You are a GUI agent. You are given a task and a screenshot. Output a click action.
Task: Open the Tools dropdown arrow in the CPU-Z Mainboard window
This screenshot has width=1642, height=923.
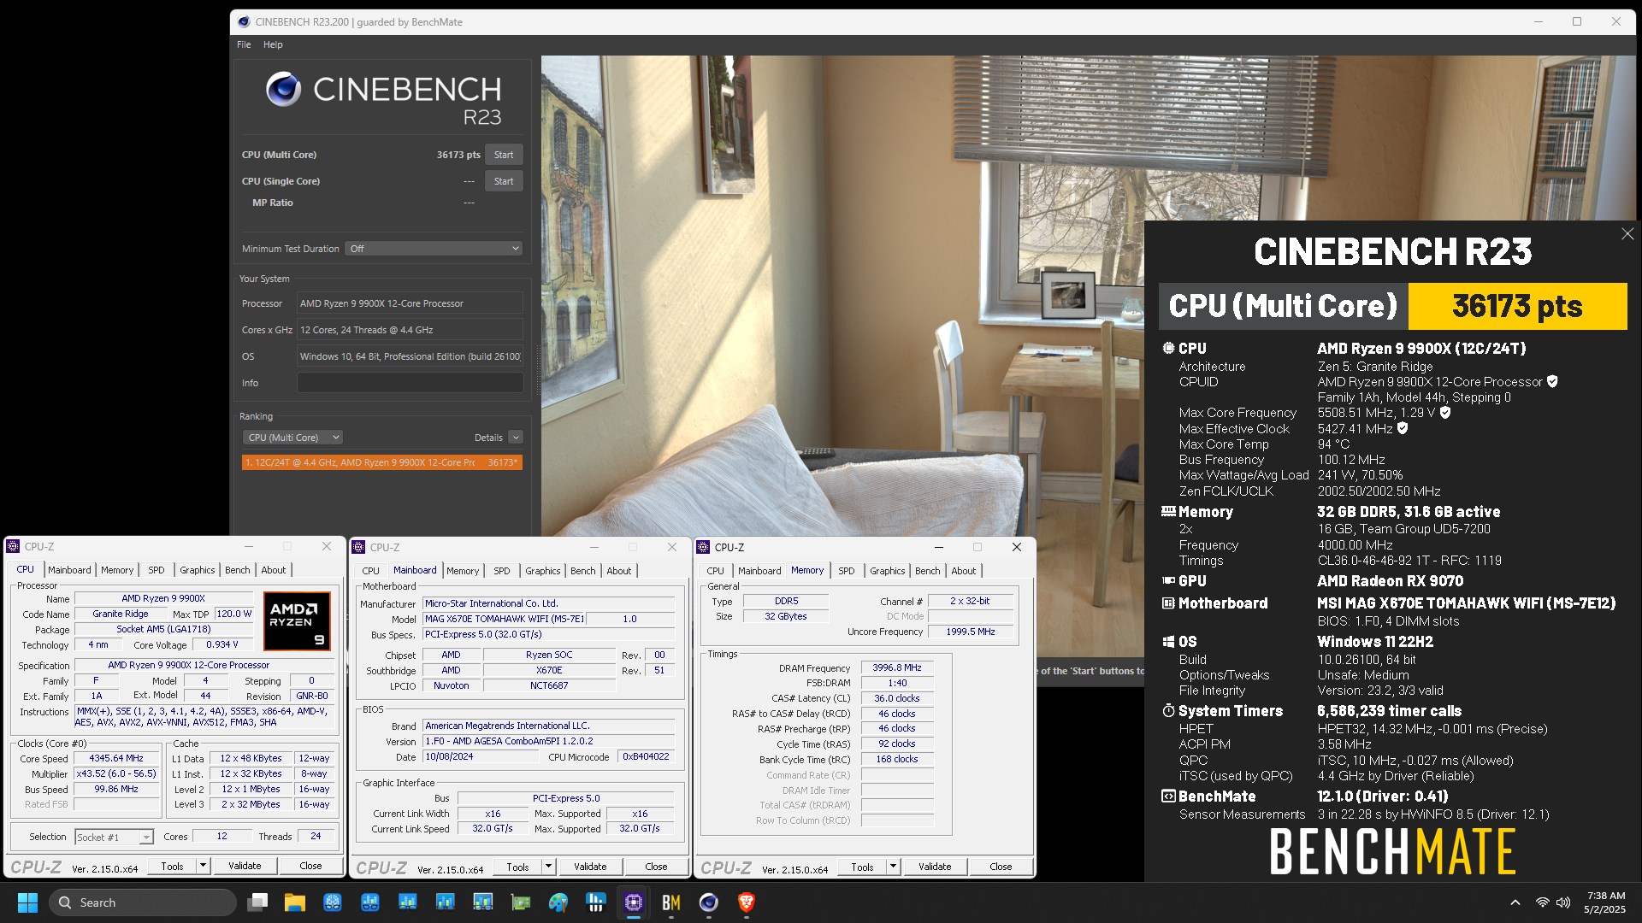(548, 867)
